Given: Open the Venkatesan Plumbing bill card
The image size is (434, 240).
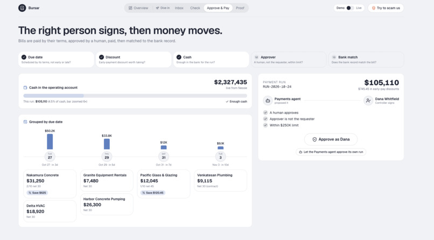Looking at the screenshot, I should (221, 181).
